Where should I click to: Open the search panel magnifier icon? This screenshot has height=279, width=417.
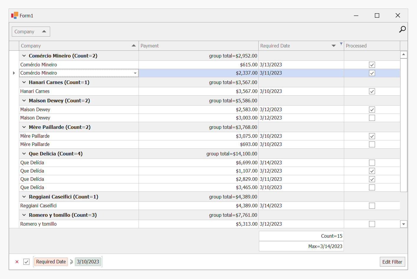pos(402,29)
